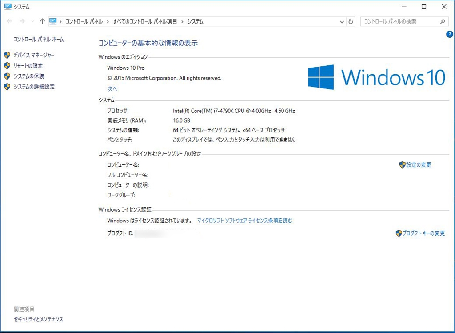Click the 16.0 GB RAM value
The image size is (455, 333).
pyautogui.click(x=181, y=120)
